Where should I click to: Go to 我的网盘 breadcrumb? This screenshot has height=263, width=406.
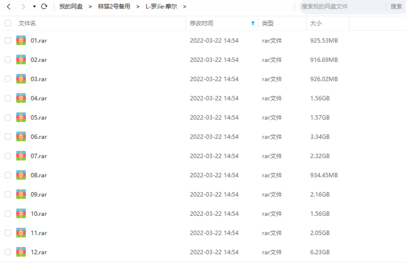[x=71, y=7]
